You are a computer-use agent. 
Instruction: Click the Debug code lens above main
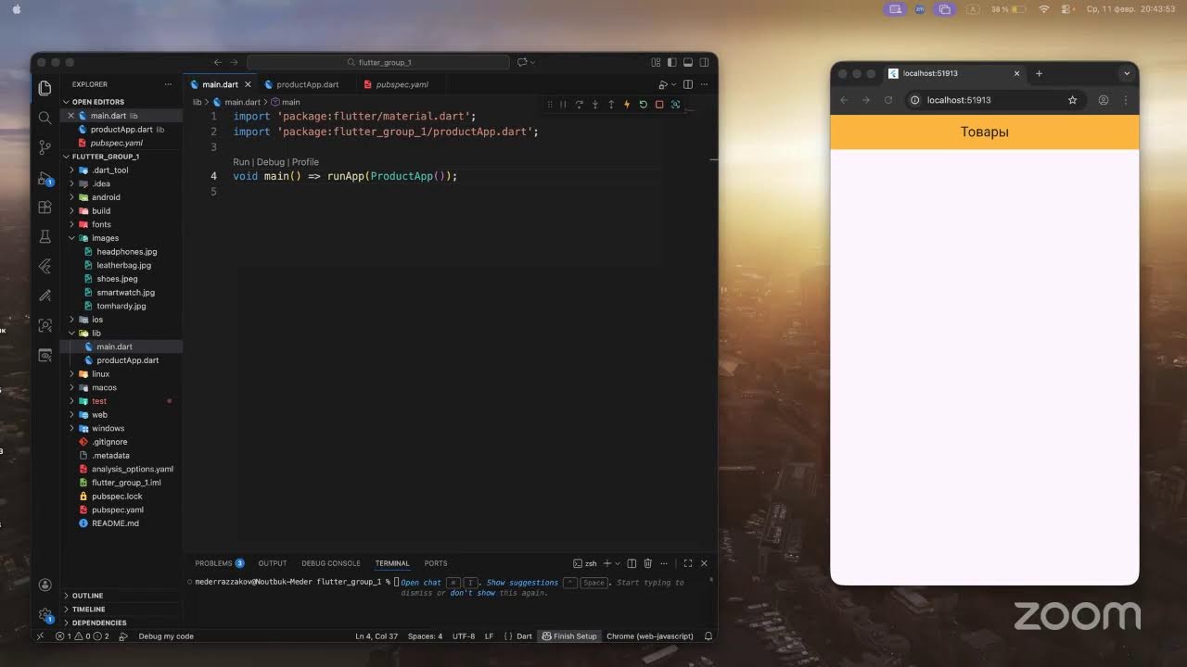(271, 162)
